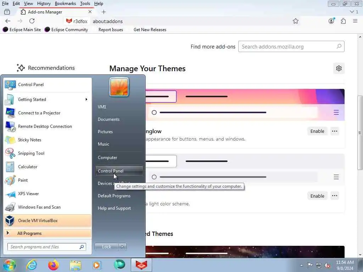Bookmark this page with the star icon

296,21
